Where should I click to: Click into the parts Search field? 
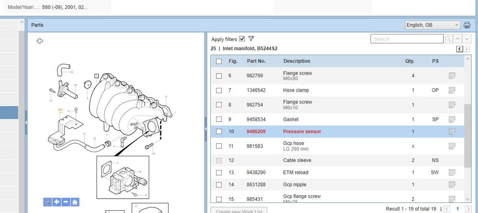point(406,39)
